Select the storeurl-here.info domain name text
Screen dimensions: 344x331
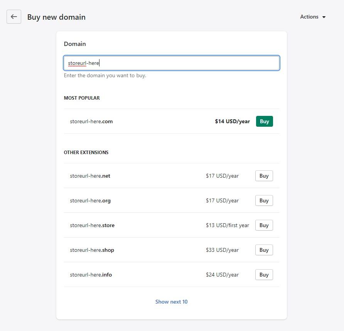pos(91,275)
